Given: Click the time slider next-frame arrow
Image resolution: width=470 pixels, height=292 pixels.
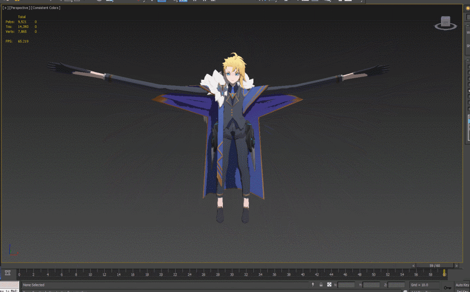Looking at the screenshot, I should point(456,266).
